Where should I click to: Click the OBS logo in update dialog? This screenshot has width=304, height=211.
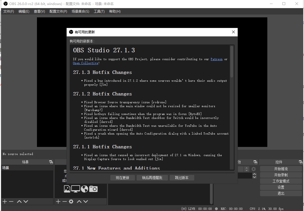click(71, 32)
